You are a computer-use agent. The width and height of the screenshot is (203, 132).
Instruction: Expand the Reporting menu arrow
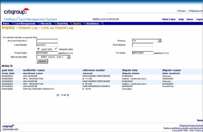(71, 23)
